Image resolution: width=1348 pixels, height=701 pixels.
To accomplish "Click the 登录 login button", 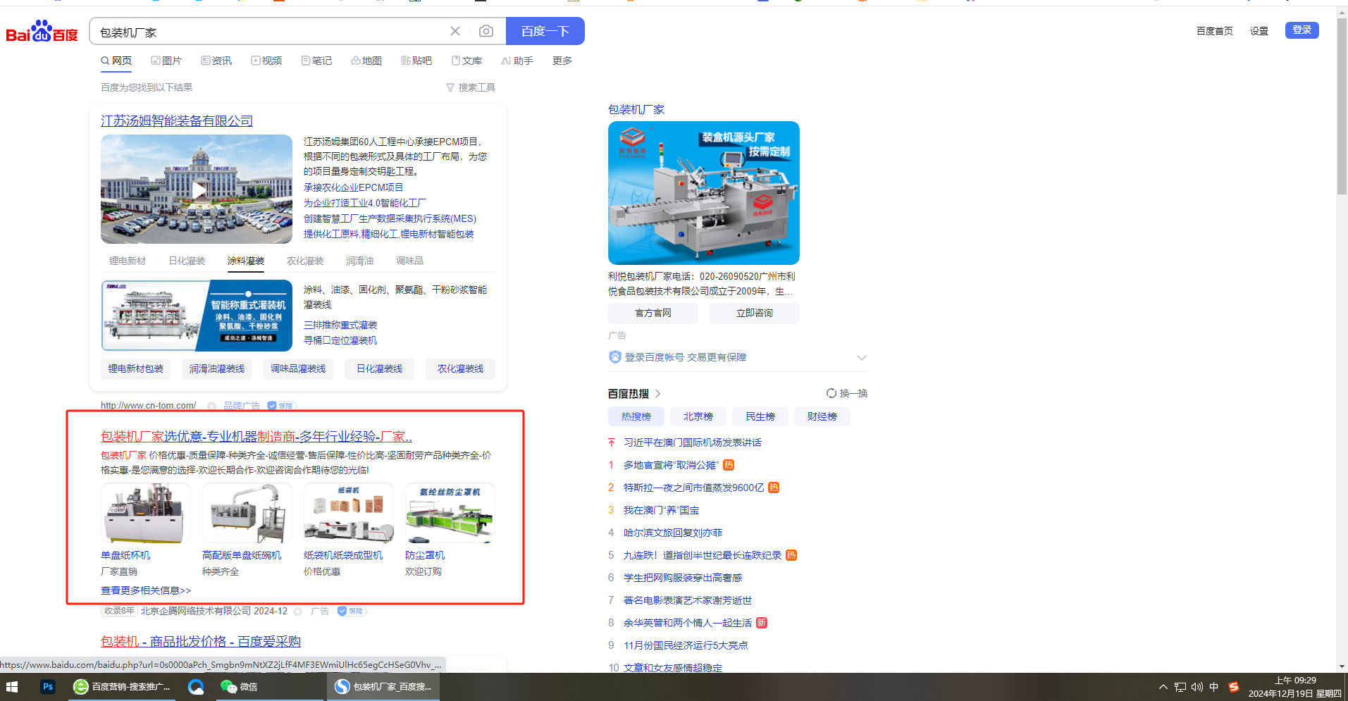I will point(1302,30).
